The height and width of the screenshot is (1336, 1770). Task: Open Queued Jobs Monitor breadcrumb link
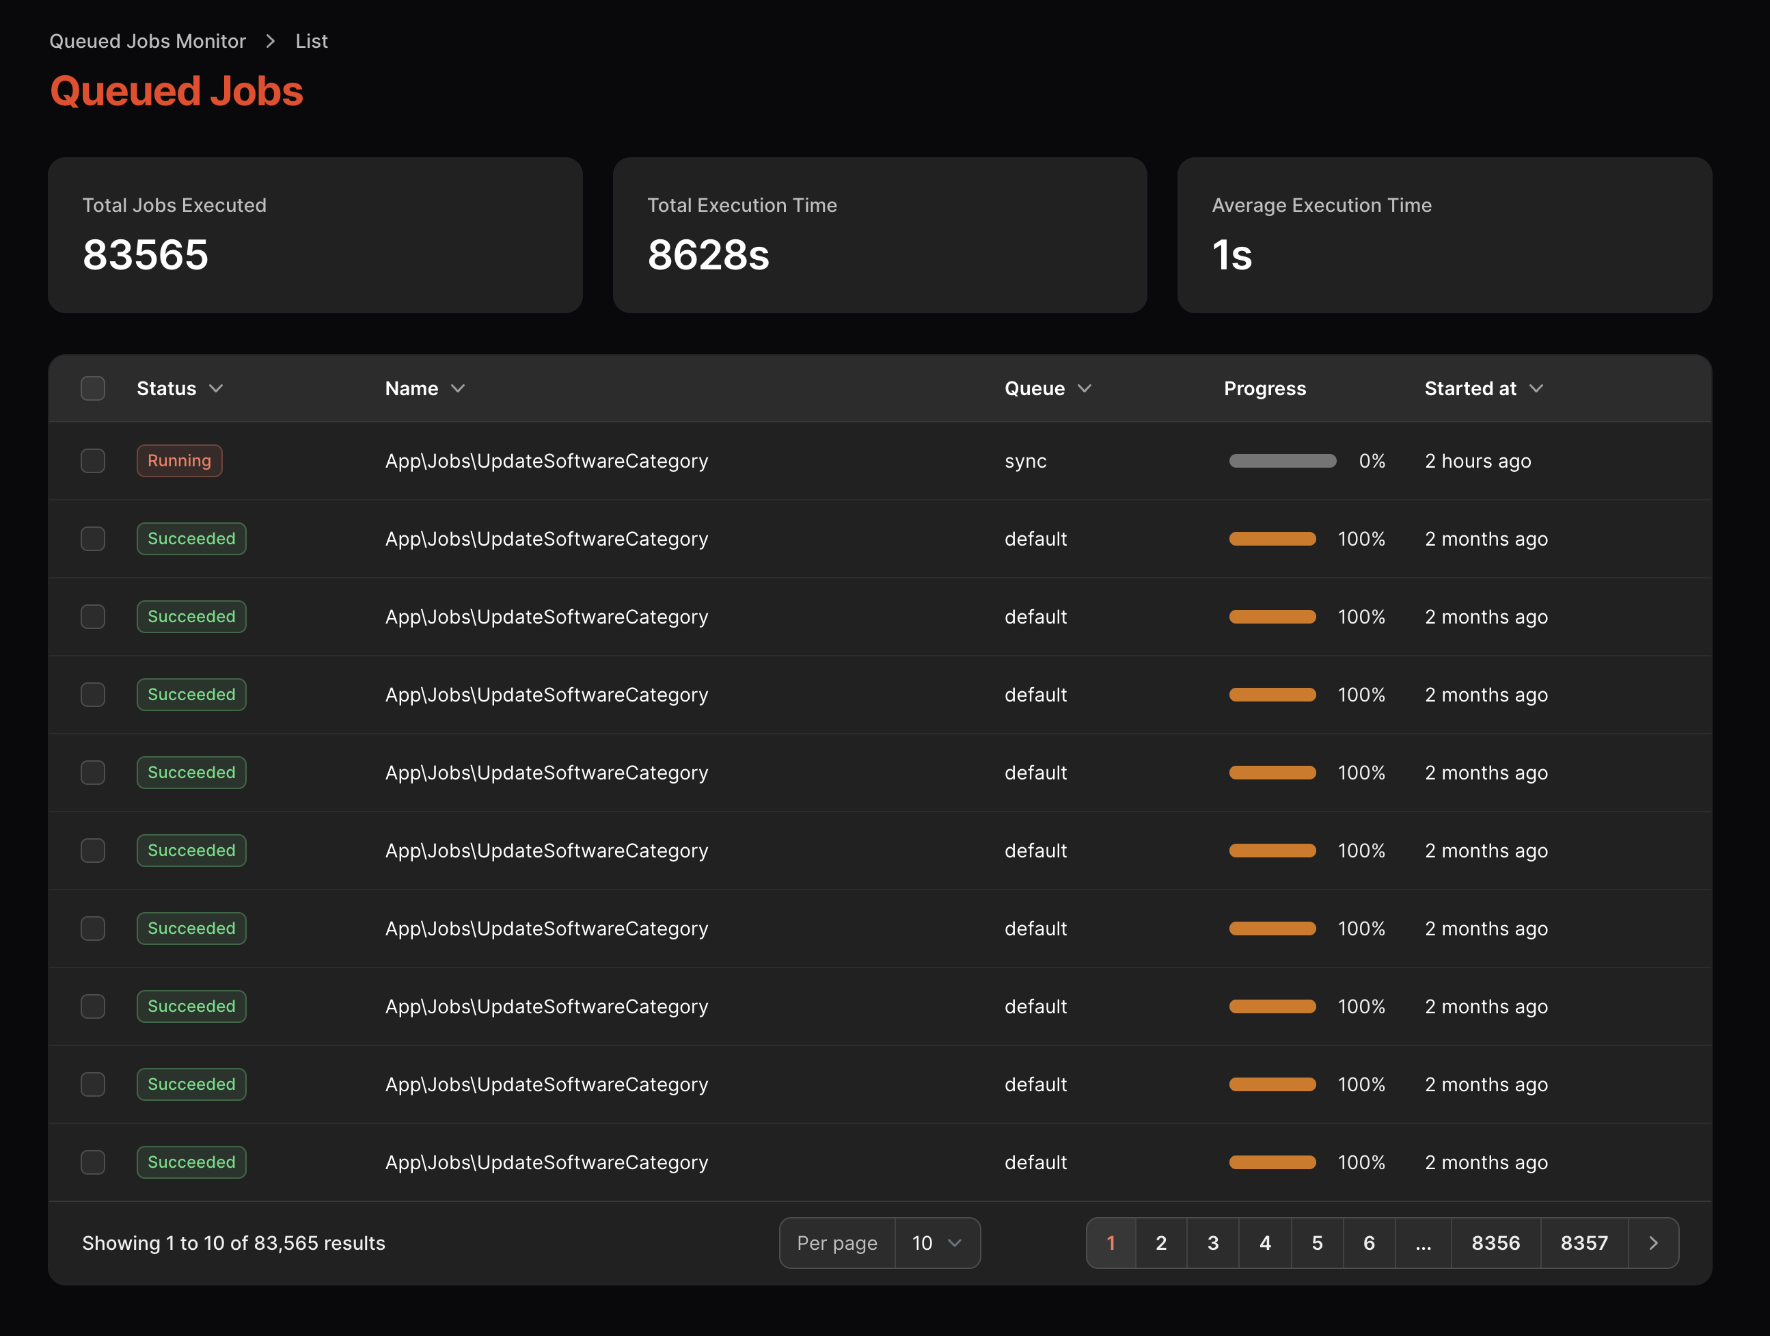tap(147, 41)
